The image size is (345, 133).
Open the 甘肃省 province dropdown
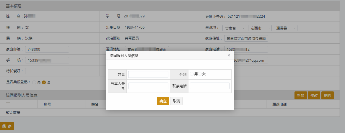(234, 28)
